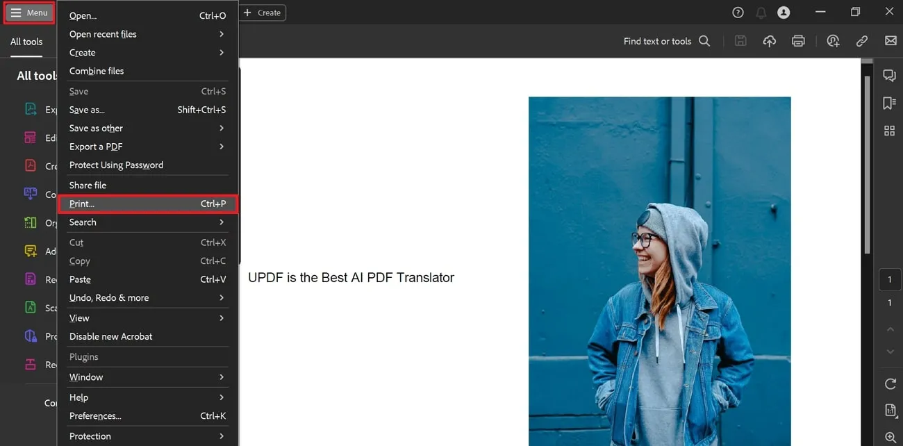Click the help question mark icon
903x446 pixels.
click(x=738, y=12)
